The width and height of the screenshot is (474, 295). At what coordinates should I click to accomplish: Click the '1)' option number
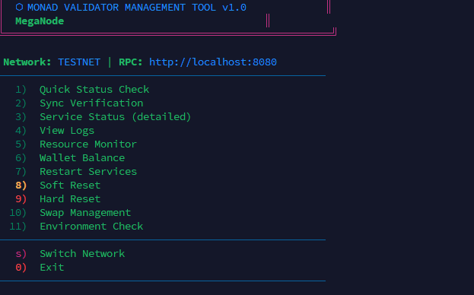21,90
